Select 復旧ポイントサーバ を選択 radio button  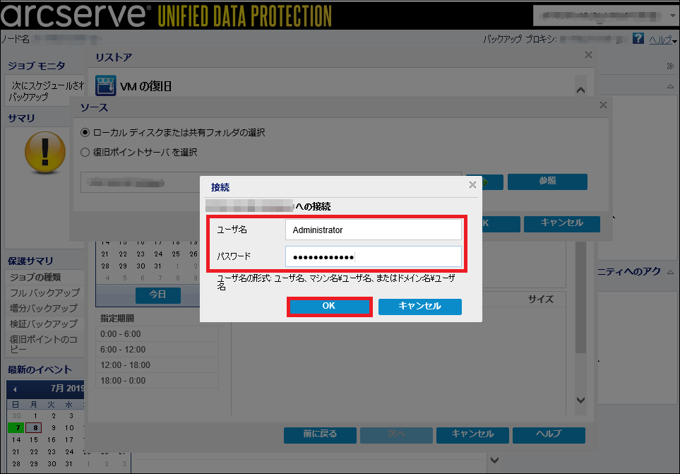click(x=85, y=152)
